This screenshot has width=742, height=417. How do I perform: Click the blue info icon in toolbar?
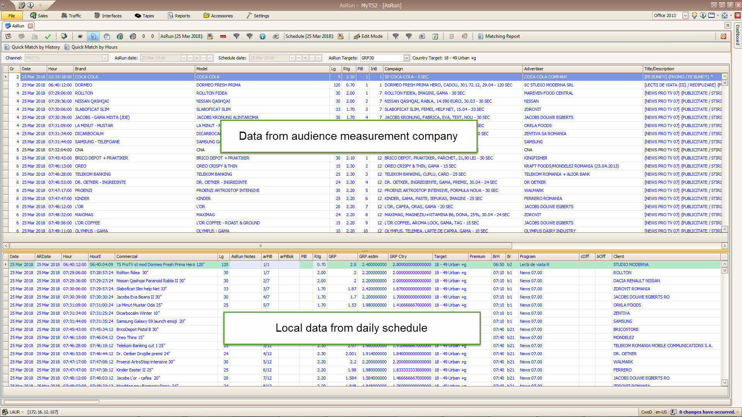coord(262,36)
